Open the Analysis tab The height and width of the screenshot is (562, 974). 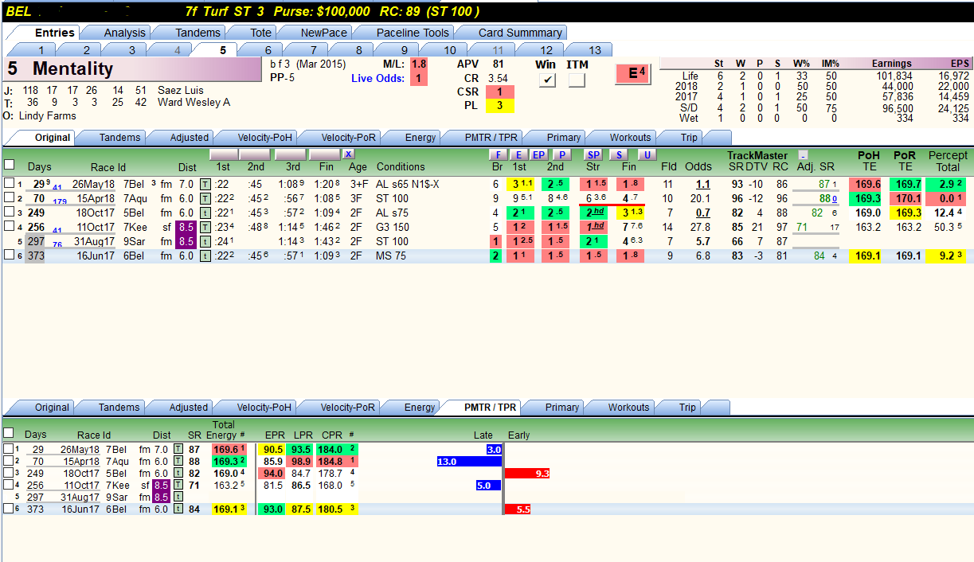[x=125, y=33]
